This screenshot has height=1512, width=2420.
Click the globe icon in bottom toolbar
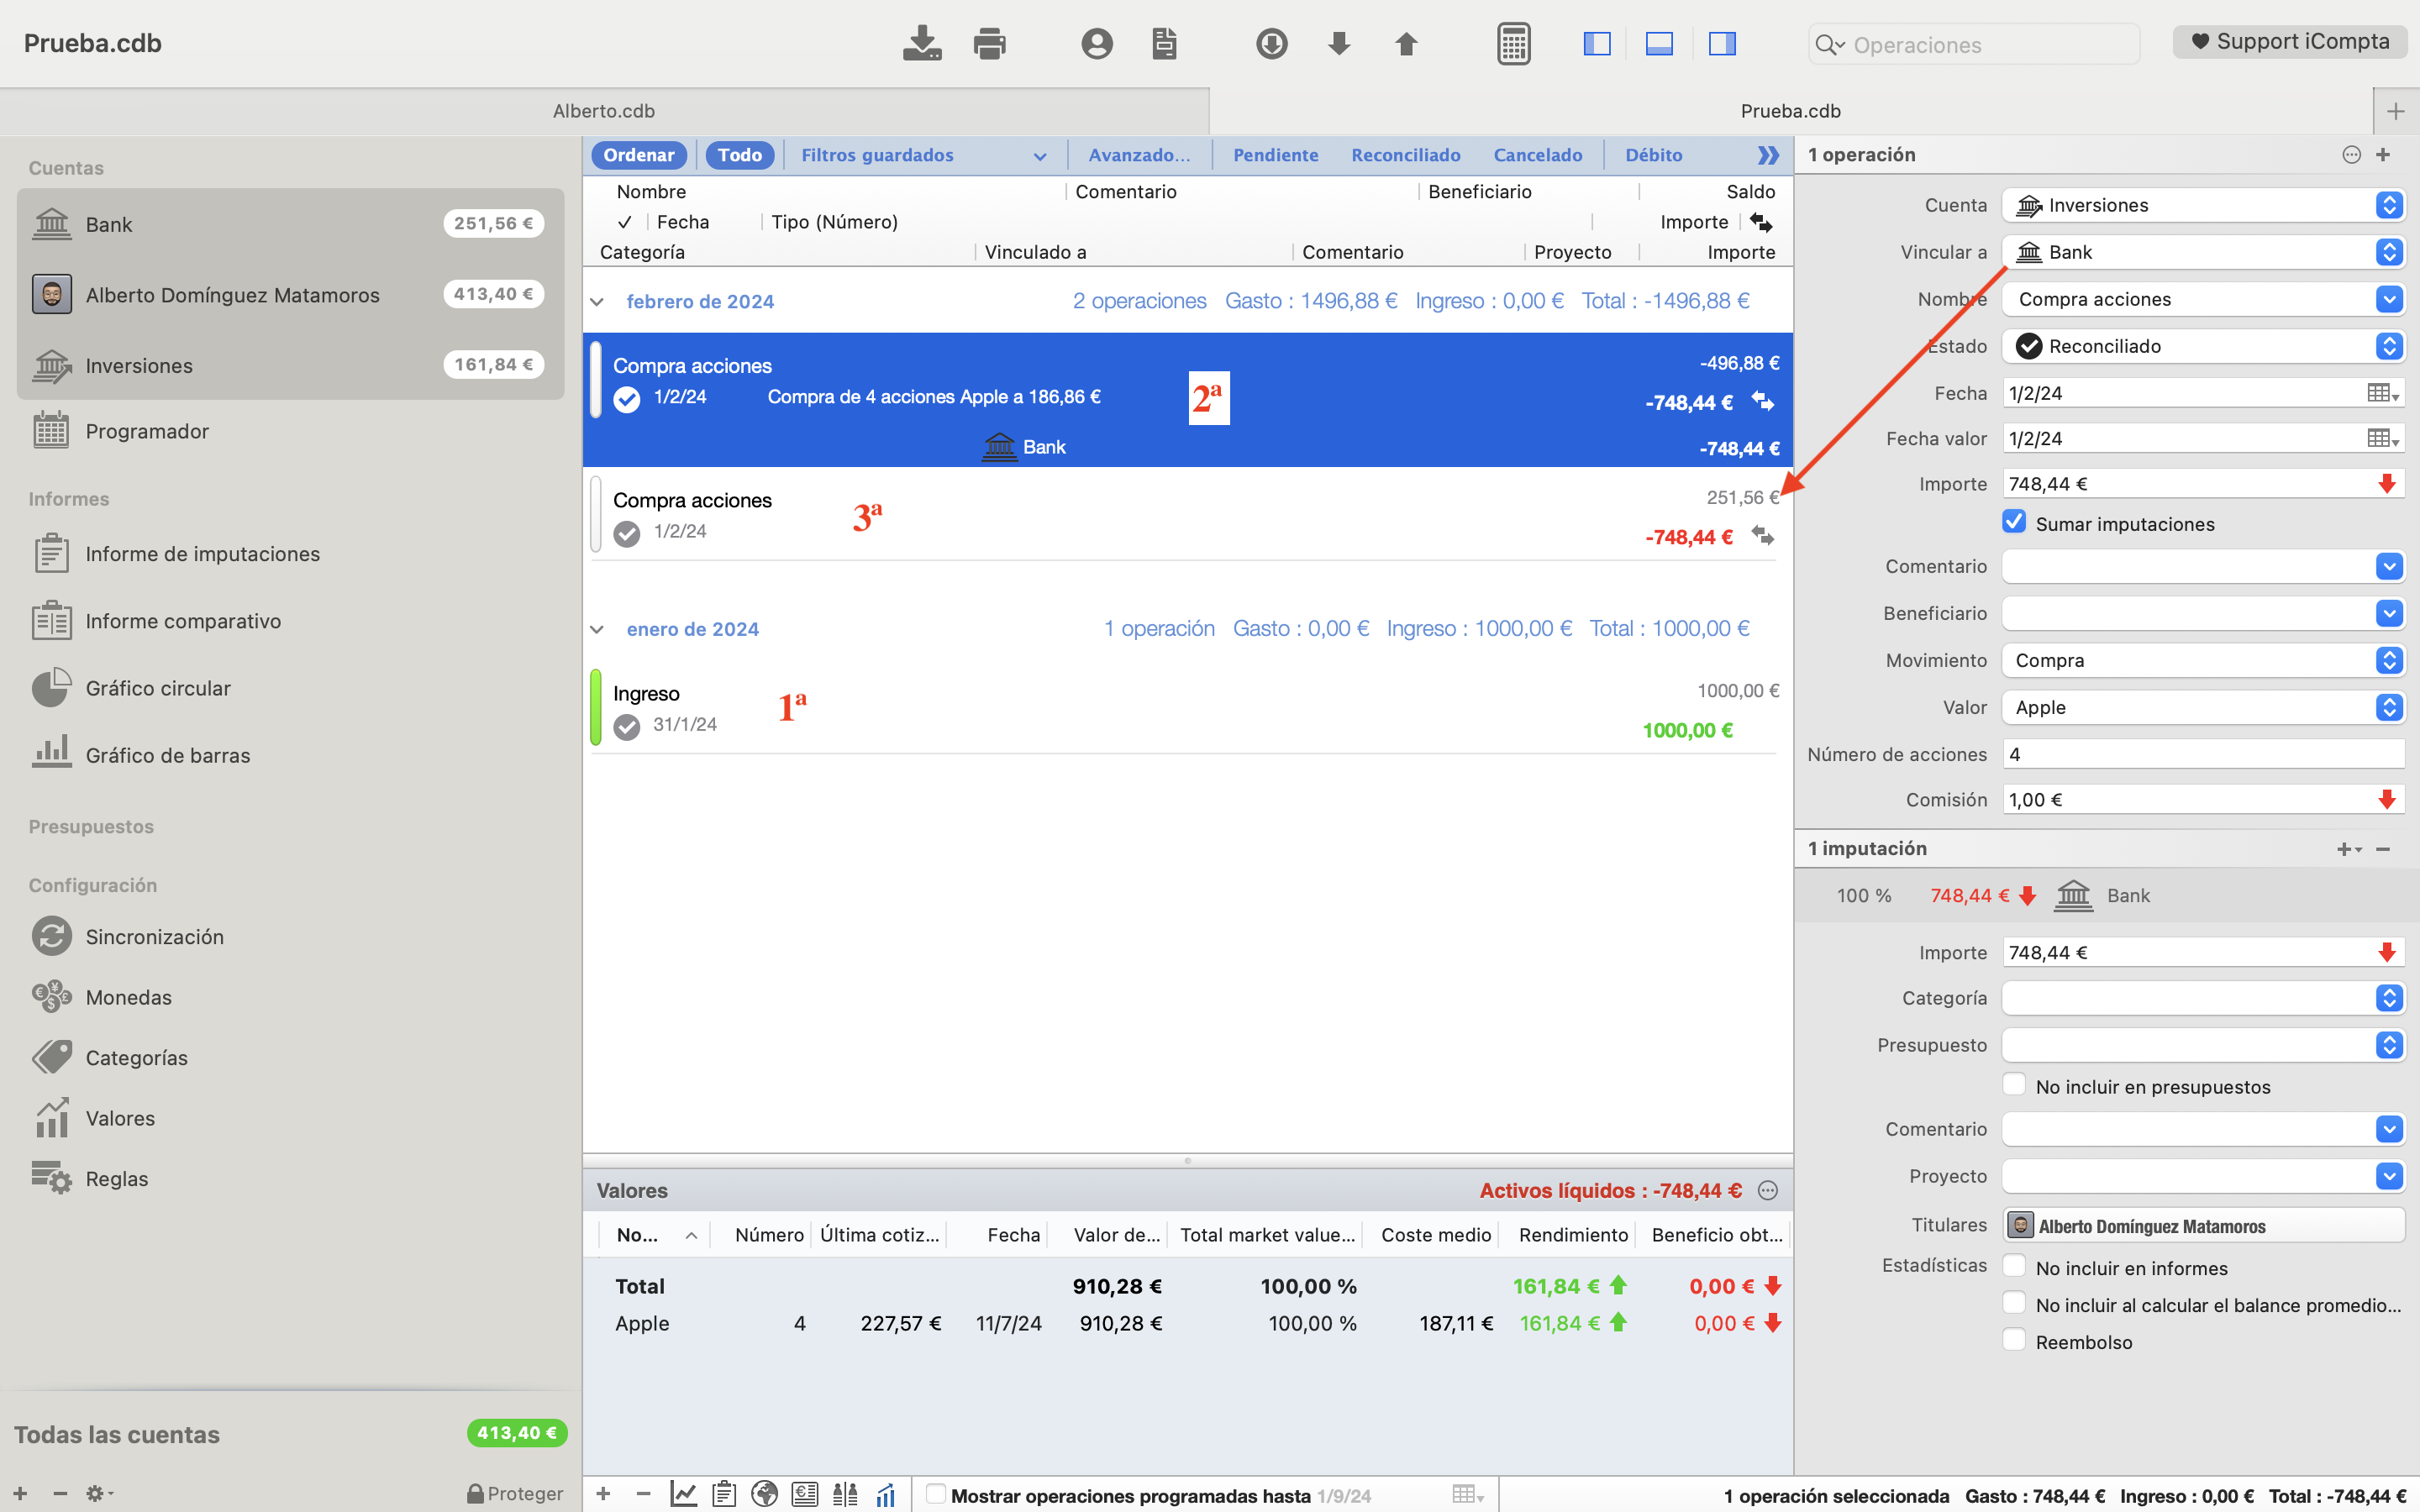tap(764, 1494)
